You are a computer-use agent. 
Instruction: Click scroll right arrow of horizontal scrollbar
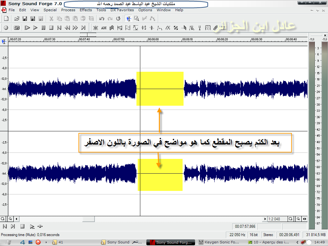pos(265,219)
